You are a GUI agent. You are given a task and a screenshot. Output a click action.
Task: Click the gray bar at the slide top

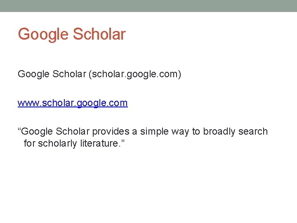pyautogui.click(x=148, y=6)
